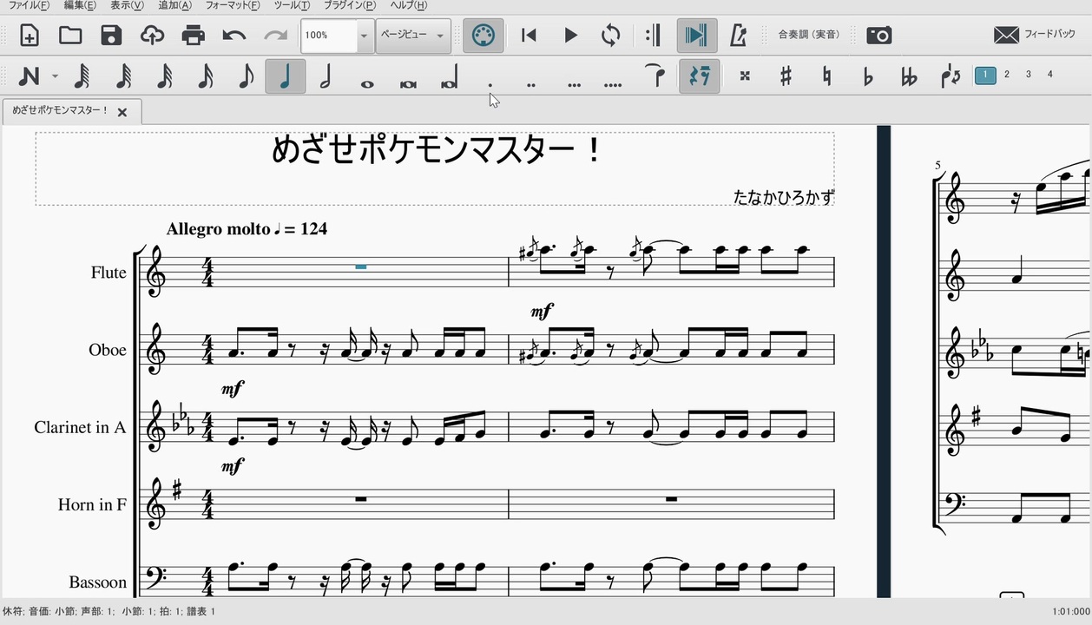Screen dimensions: 1092x625
Task: Create a new score
Action: (x=30, y=36)
